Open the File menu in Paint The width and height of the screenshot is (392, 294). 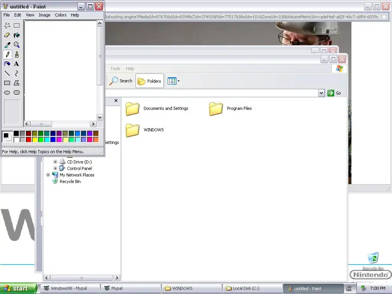point(7,15)
